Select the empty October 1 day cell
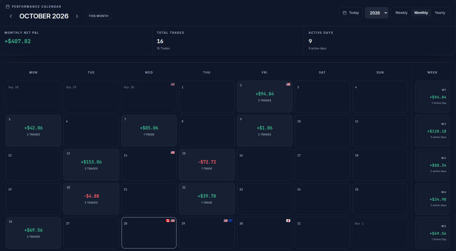This screenshot has height=251, width=456. [x=207, y=96]
